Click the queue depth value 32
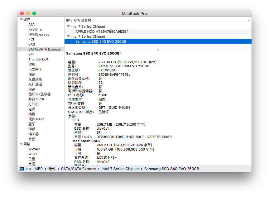269x197 pixels. tap(101, 83)
